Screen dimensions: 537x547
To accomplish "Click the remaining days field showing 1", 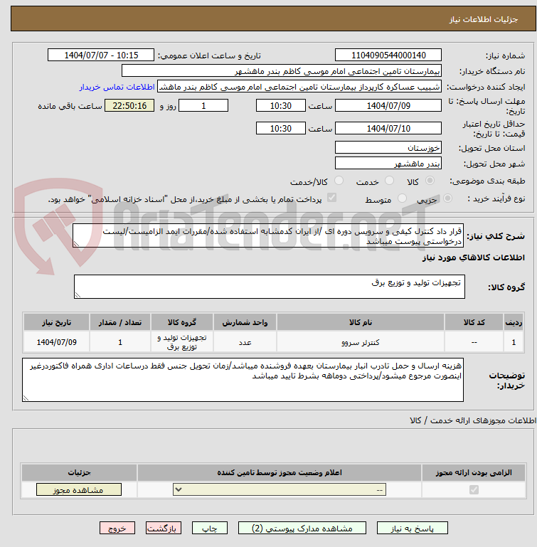I will point(203,106).
